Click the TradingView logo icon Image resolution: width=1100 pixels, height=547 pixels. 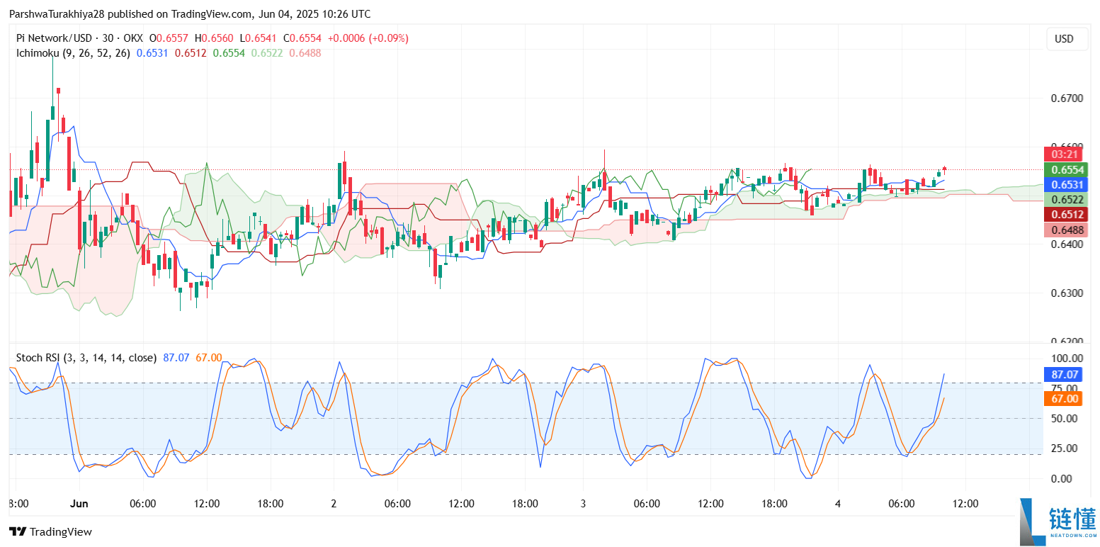click(x=18, y=531)
